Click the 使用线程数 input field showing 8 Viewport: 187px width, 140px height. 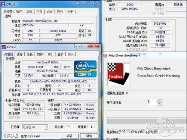click(153, 102)
